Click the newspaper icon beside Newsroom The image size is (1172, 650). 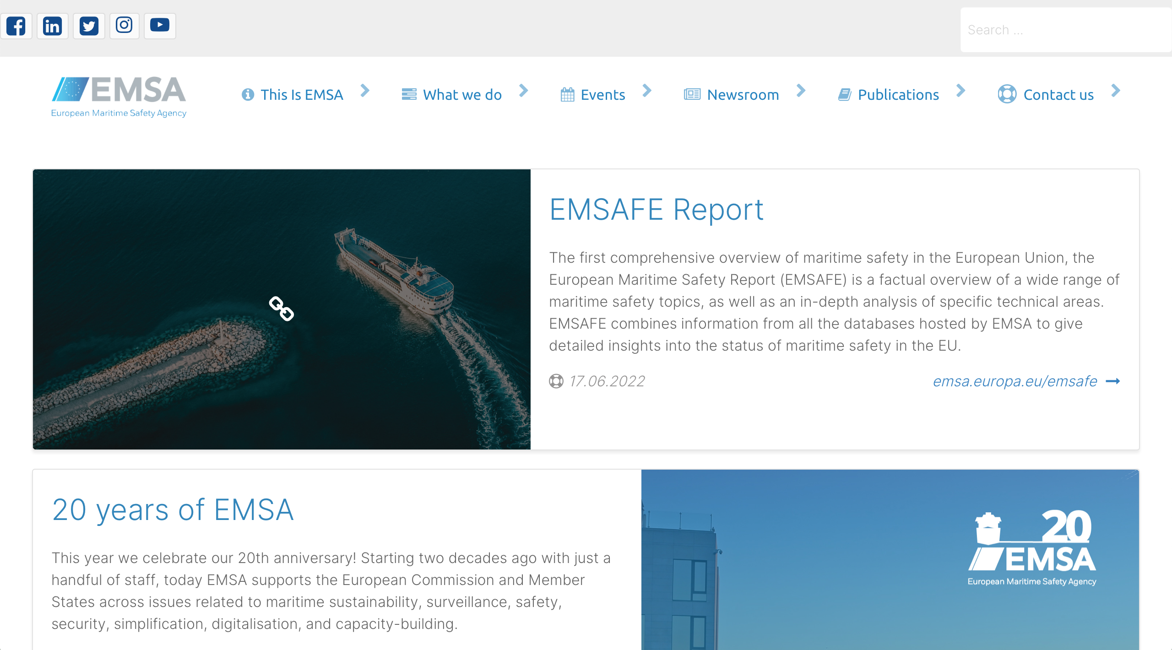(x=692, y=94)
